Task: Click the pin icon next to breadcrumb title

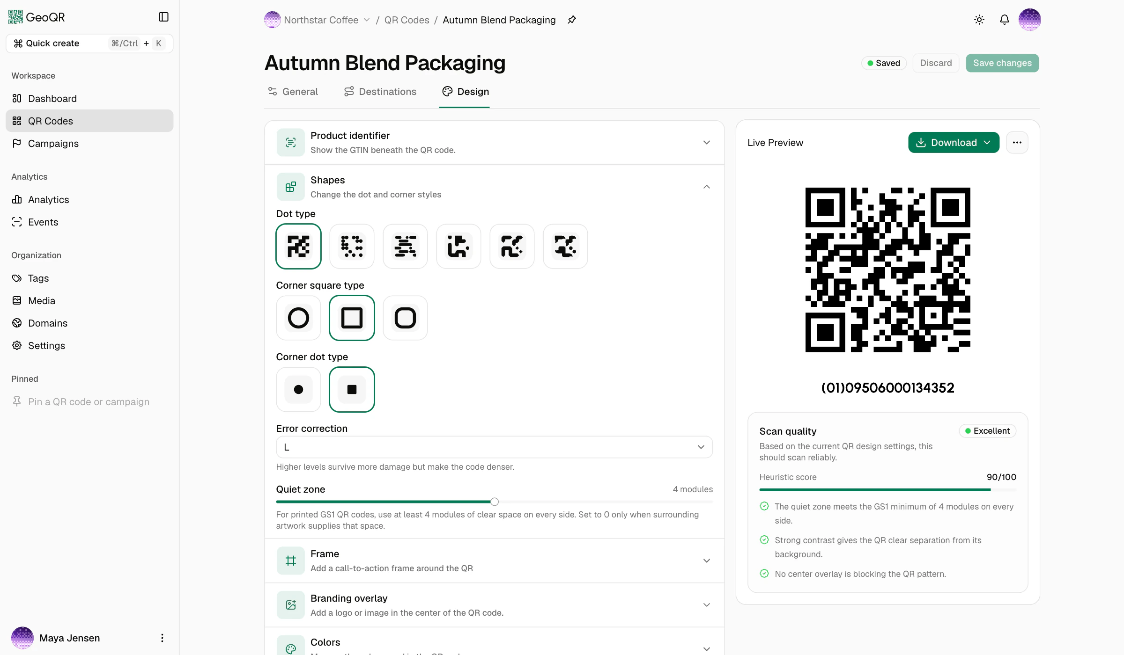Action: (x=572, y=20)
